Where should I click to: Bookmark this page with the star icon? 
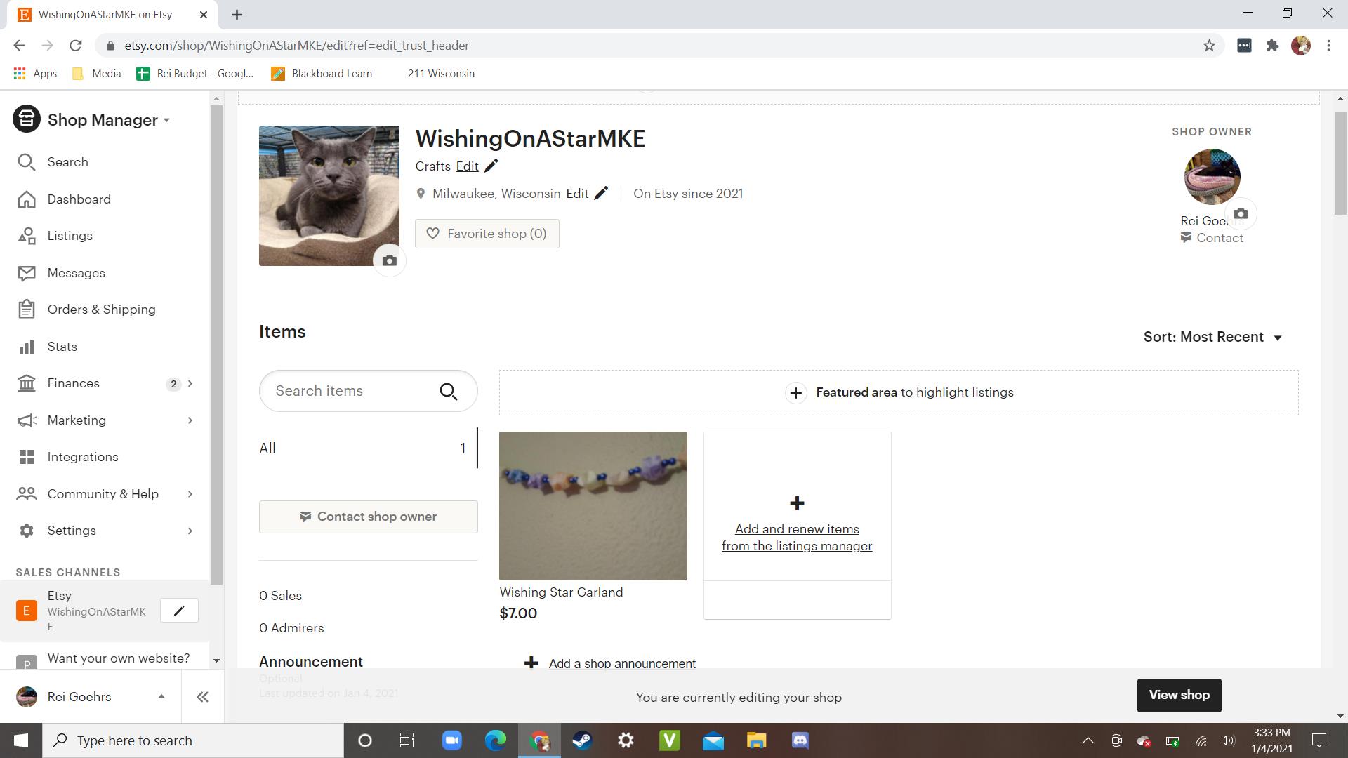point(1209,46)
